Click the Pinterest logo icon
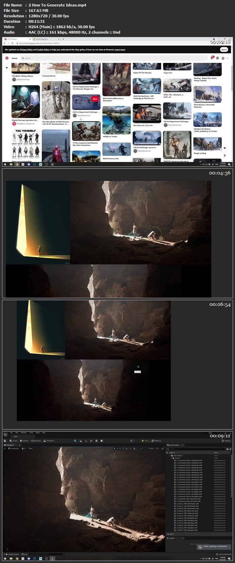235x563 pixels. click(x=7, y=58)
